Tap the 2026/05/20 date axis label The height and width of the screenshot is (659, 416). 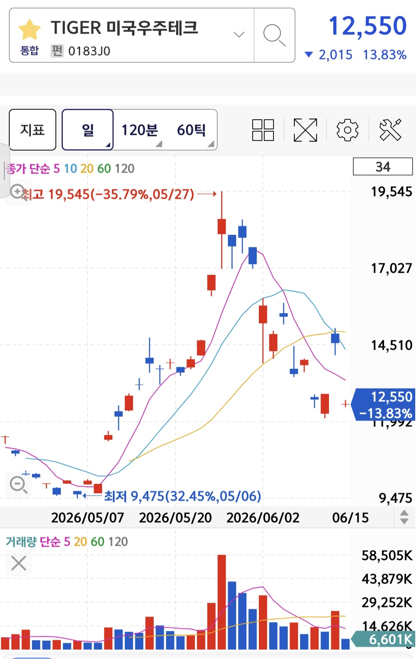coord(175,518)
